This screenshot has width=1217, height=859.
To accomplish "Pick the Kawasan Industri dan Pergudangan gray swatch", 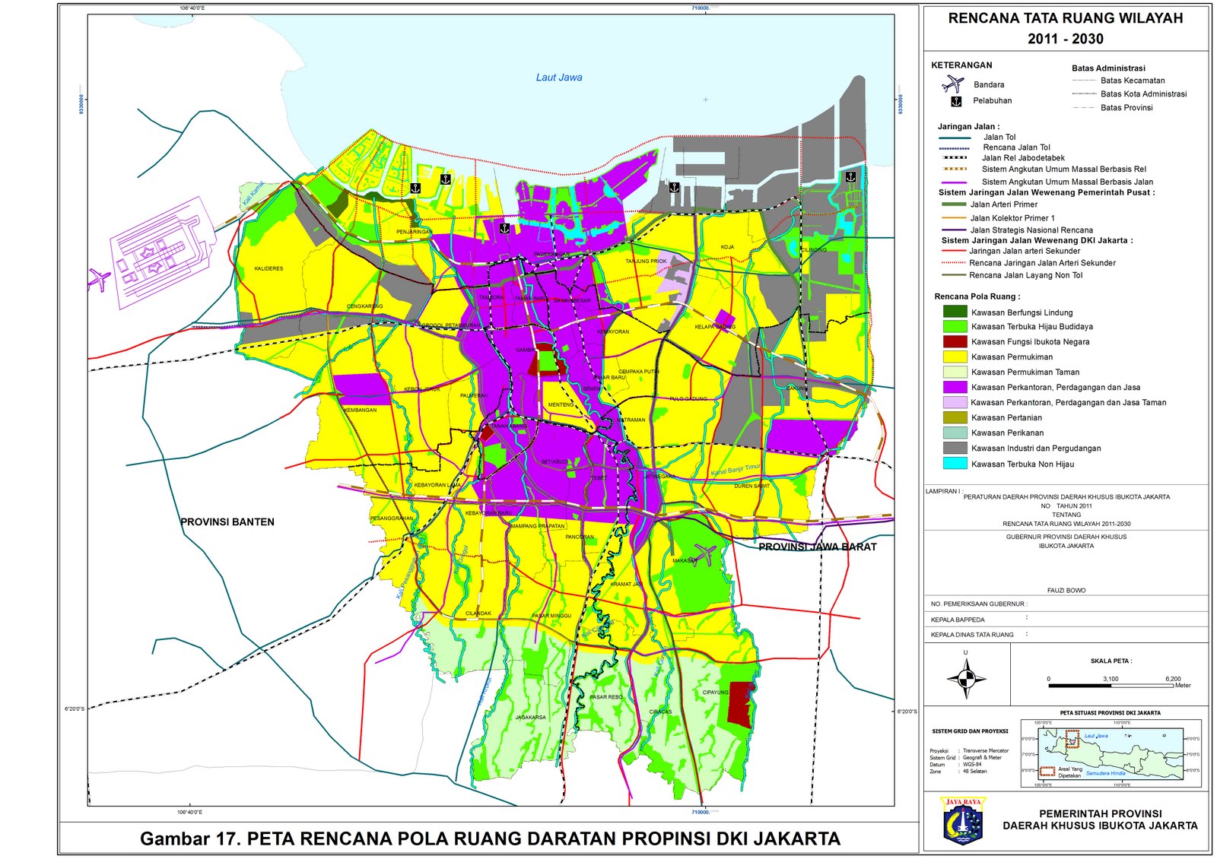I will (955, 449).
